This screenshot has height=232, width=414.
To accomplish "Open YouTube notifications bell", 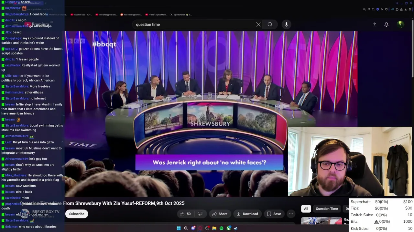I will 386,24.
